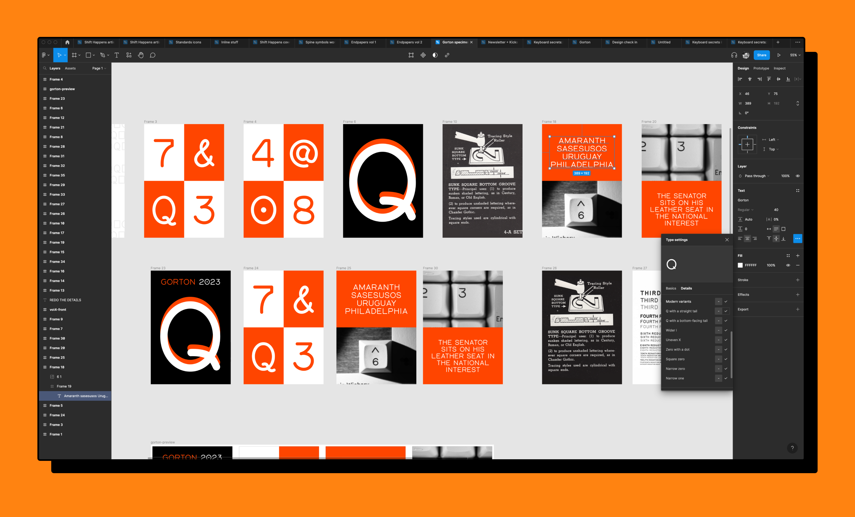Click the Create component icon
This screenshot has width=855, height=517.
click(423, 55)
